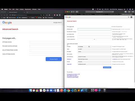Click the Google account avatar in Safari

(x=131, y=17)
